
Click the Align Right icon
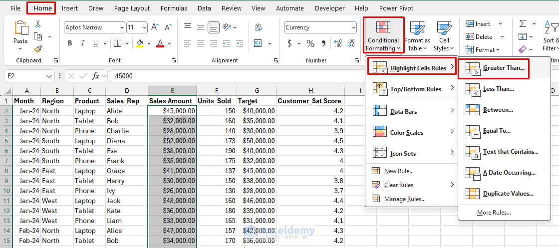(x=214, y=43)
